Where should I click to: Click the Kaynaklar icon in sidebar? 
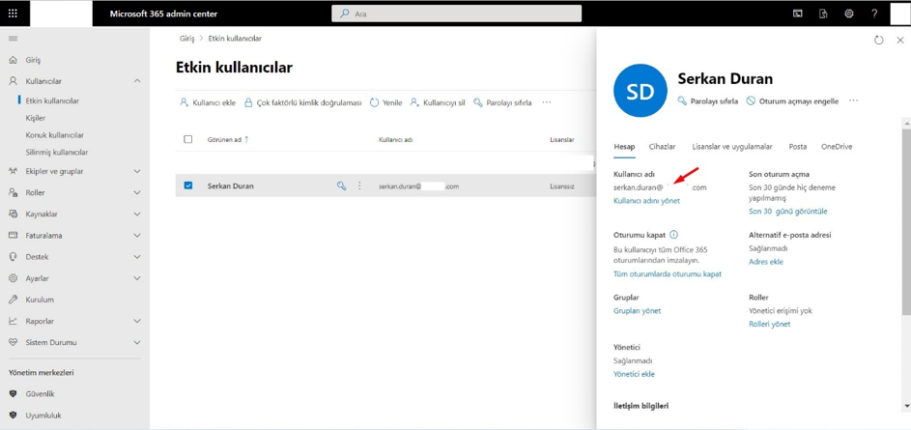click(x=14, y=214)
